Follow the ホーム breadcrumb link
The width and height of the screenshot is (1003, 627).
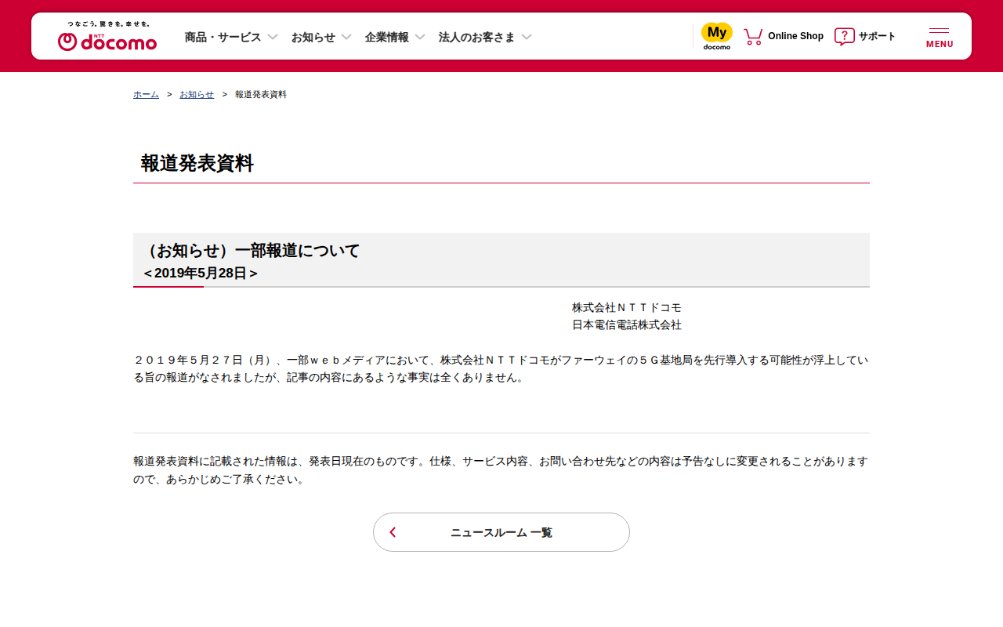(x=146, y=94)
